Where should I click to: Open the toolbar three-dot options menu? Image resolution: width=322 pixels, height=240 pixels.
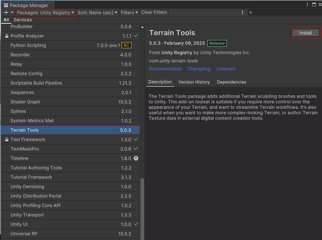pyautogui.click(x=243, y=13)
